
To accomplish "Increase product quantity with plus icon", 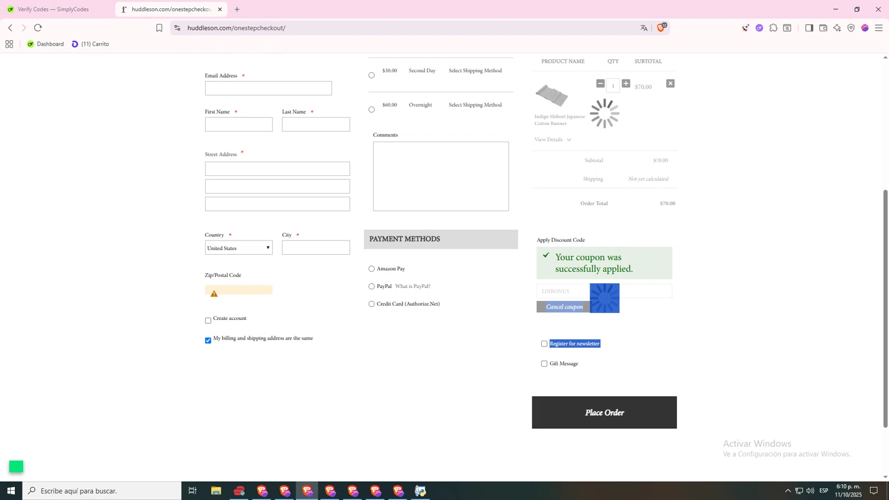I will click(626, 84).
